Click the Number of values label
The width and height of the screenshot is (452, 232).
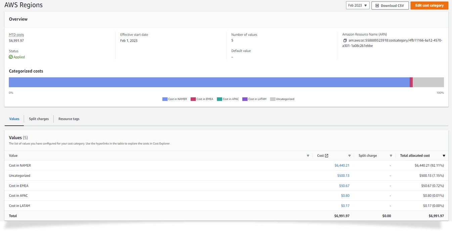244,35
